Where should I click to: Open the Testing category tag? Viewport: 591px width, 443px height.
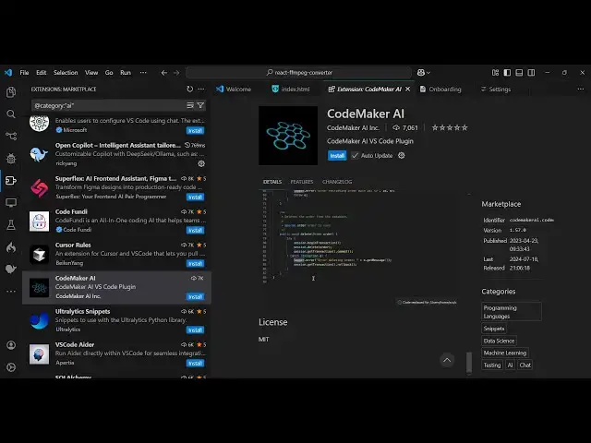tap(492, 365)
